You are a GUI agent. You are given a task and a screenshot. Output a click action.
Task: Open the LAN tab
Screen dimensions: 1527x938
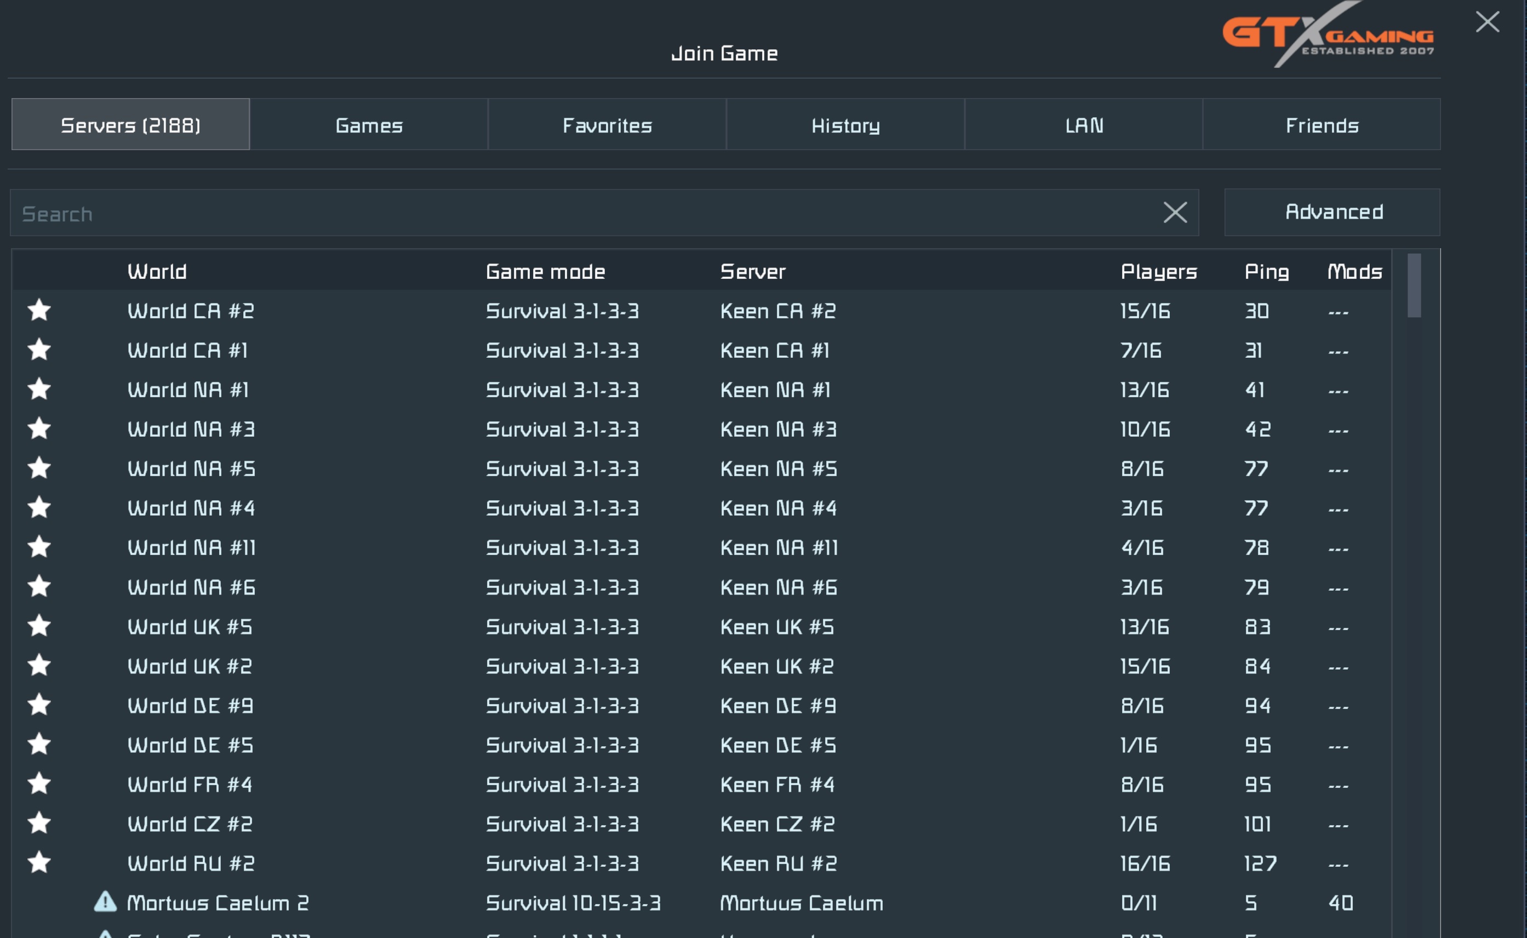click(1084, 125)
